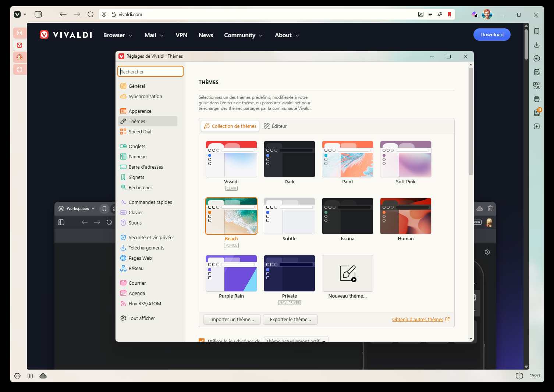Open Workspaces dropdown in background browser image
The height and width of the screenshot is (392, 554).
[x=77, y=208]
